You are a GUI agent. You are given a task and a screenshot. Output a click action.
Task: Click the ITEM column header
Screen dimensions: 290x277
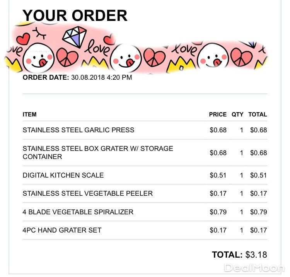(x=30, y=115)
